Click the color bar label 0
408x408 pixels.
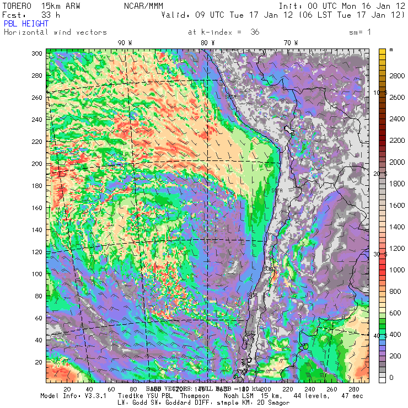(391, 378)
